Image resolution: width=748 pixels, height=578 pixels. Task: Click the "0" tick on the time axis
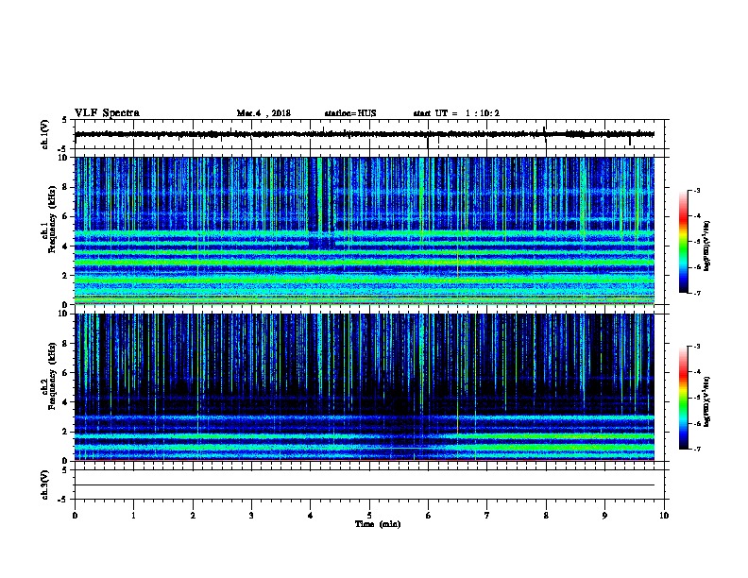tap(75, 515)
